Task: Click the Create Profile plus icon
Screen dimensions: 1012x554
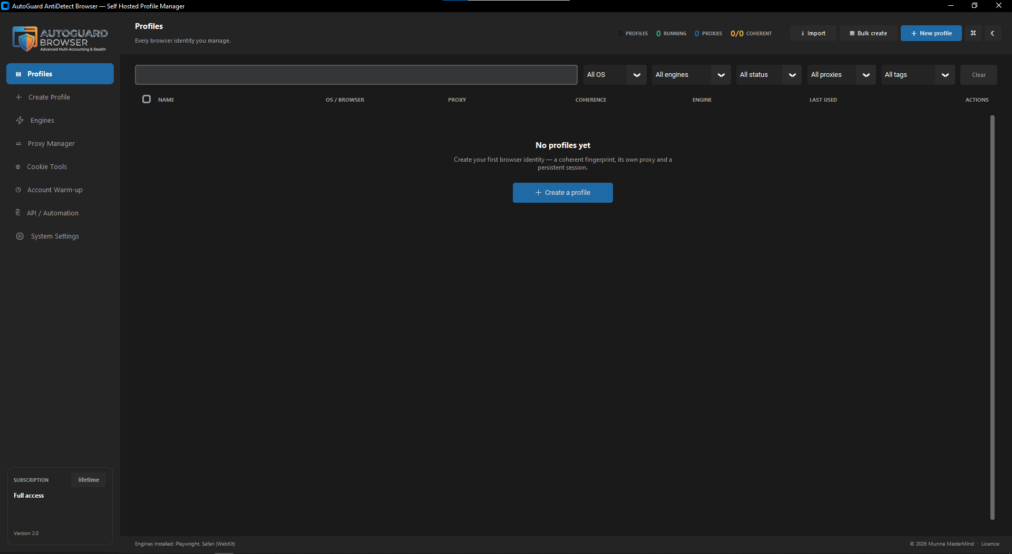Action: [x=19, y=97]
